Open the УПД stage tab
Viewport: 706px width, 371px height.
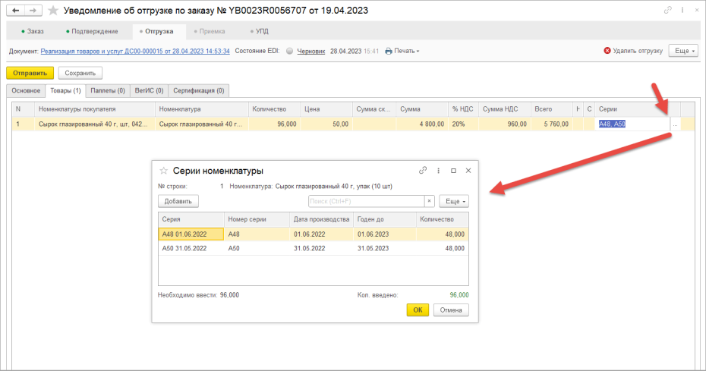click(260, 32)
